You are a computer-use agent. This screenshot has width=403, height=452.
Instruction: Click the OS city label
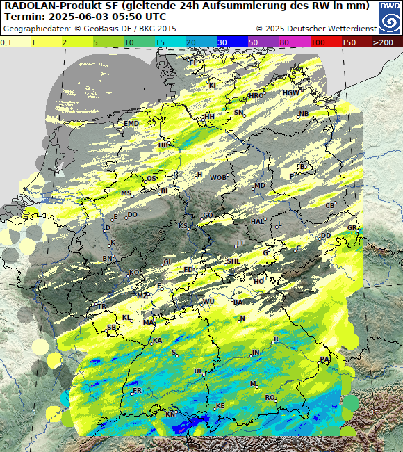tap(151, 179)
